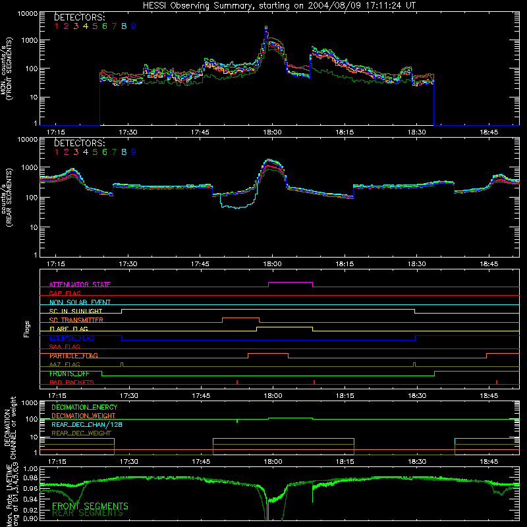
Task: Click the NON_SOLAR_EVENT flag label
Action: tap(80, 302)
